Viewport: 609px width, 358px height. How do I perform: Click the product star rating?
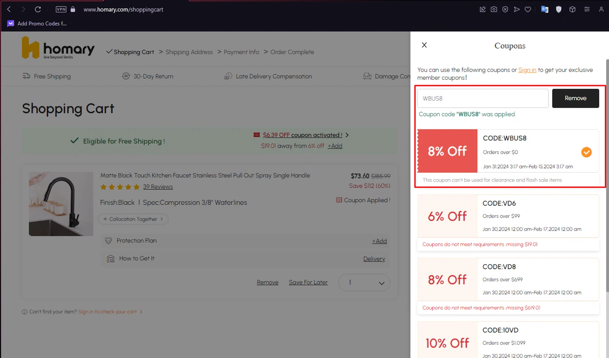click(x=120, y=187)
